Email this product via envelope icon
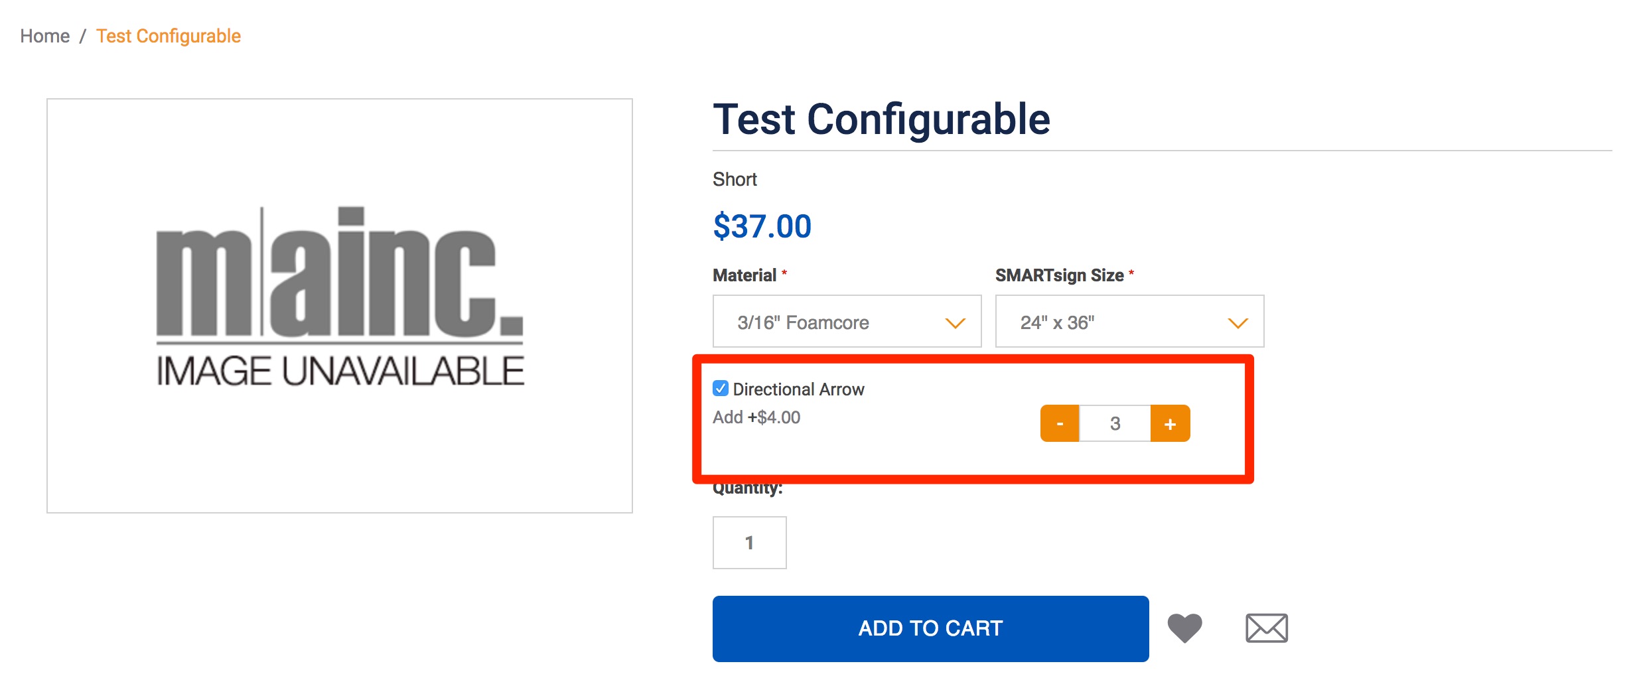The image size is (1631, 686). (1267, 628)
